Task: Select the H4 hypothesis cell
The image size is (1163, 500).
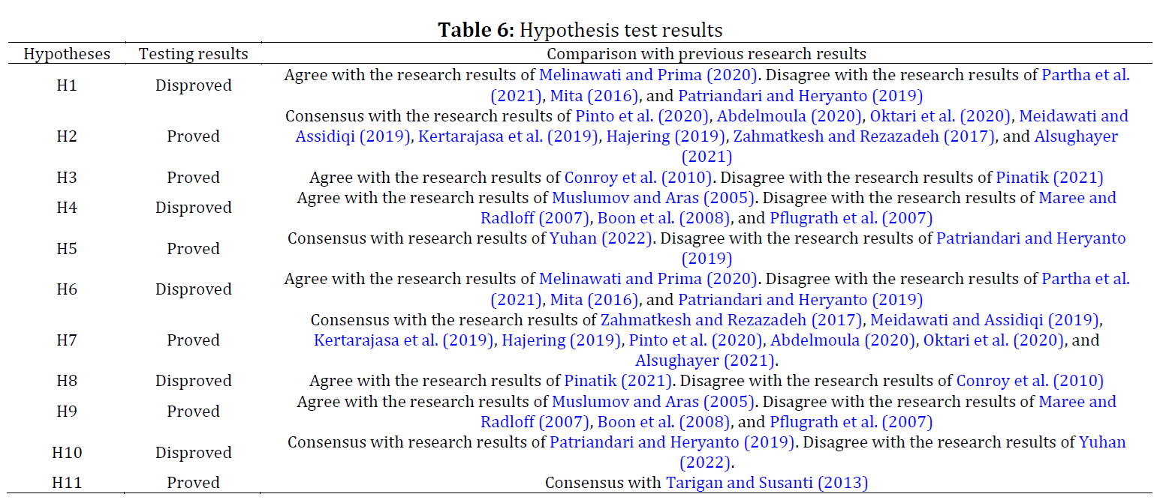Action: tap(67, 208)
